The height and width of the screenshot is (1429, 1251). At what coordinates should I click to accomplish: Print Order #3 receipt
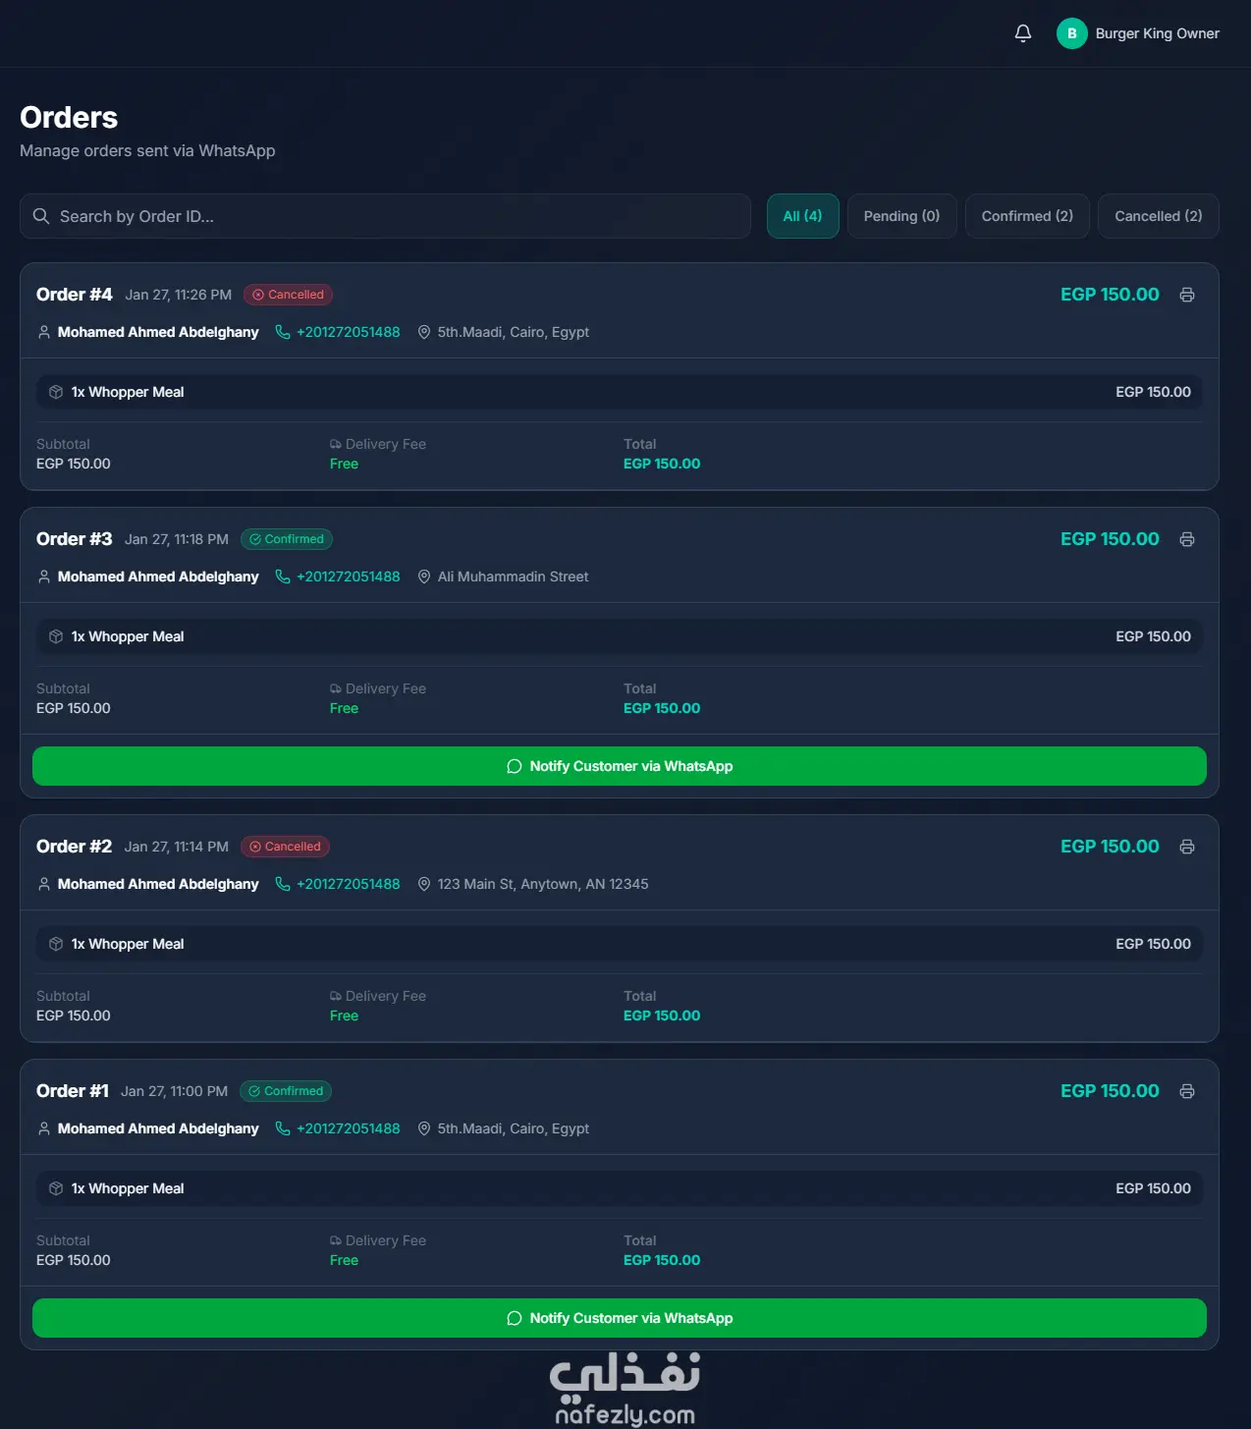[1187, 539]
